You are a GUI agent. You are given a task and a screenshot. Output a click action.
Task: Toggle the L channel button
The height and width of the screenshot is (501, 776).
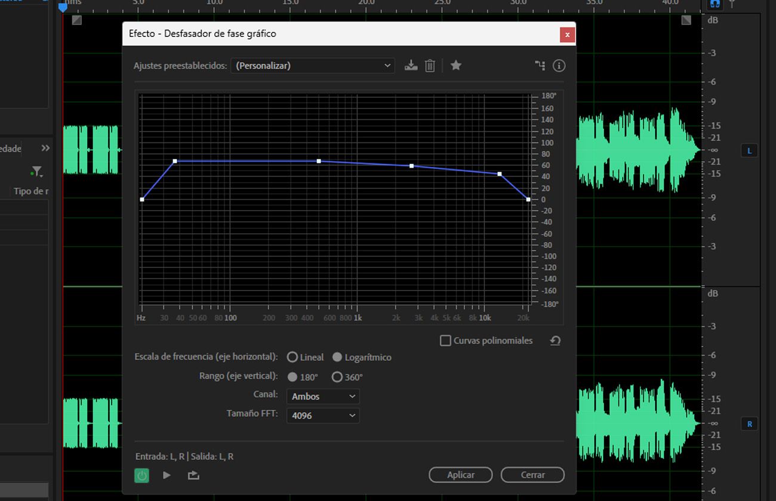click(750, 151)
